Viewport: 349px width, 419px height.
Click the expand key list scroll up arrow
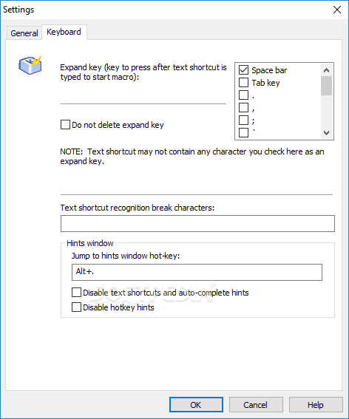point(327,70)
